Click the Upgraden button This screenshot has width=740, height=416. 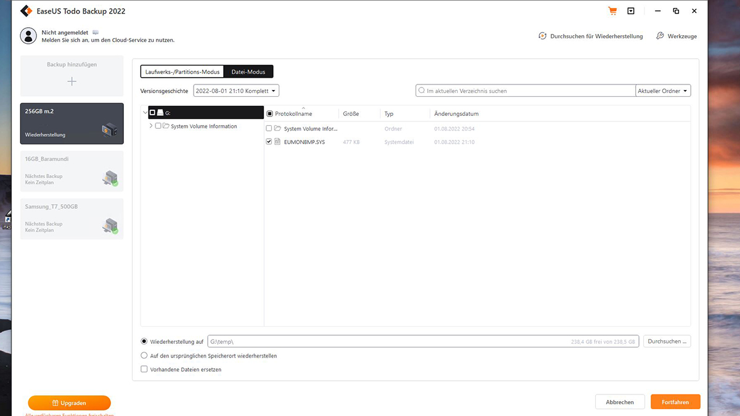[x=69, y=403]
